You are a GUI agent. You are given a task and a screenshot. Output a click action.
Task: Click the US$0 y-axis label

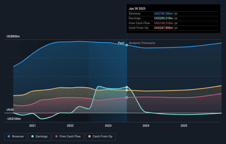point(10,110)
